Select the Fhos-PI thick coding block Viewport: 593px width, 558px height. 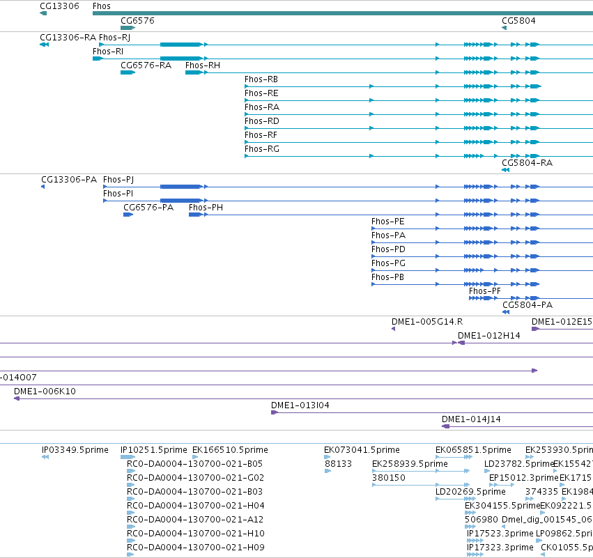coord(181,201)
